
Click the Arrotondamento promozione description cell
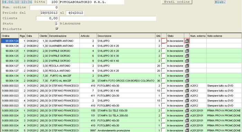[126, 130]
